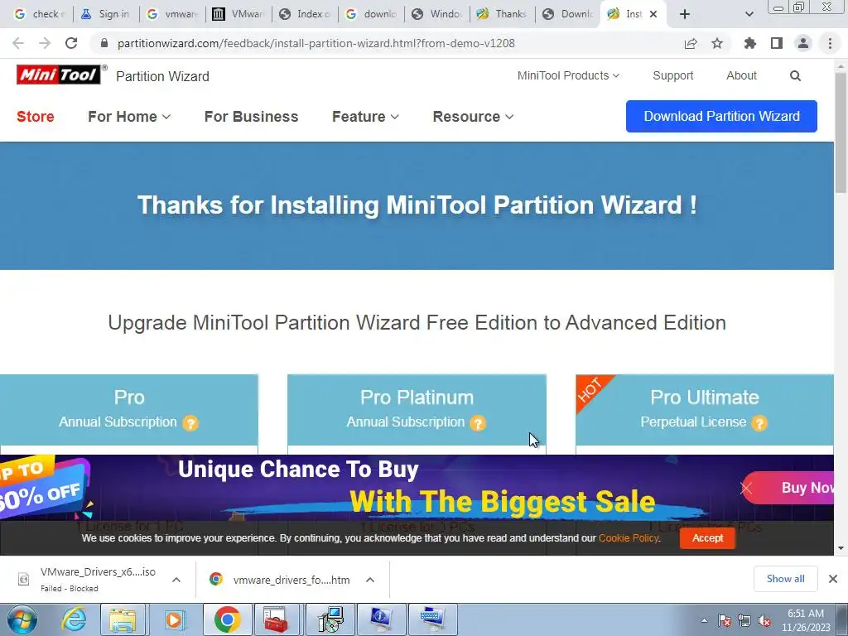Open a new browser tab
The image size is (848, 636).
coord(685,14)
